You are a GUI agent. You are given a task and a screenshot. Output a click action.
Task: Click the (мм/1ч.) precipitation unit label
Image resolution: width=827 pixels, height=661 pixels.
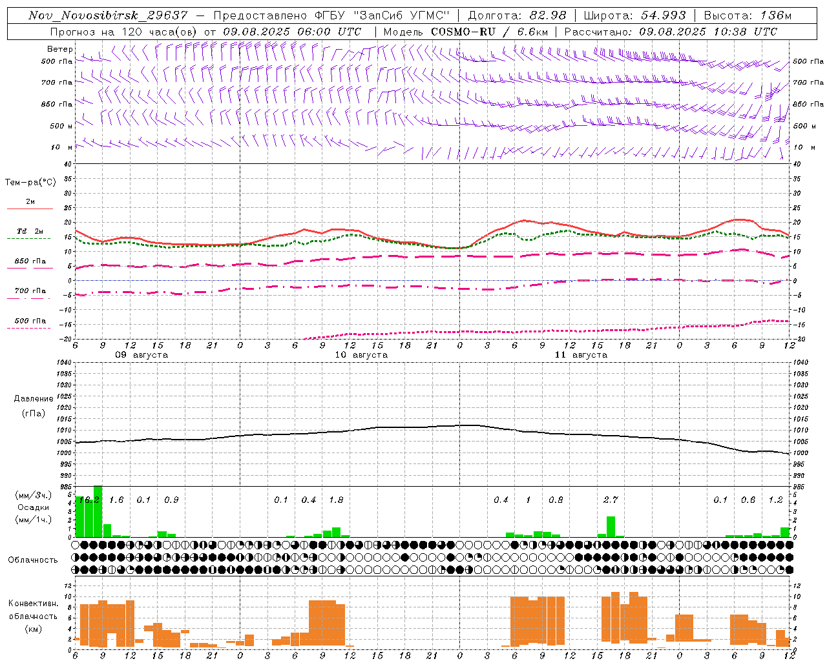point(34,519)
